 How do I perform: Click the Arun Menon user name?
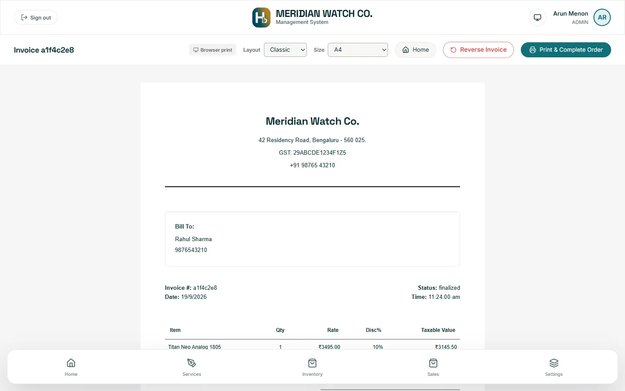[x=570, y=13]
